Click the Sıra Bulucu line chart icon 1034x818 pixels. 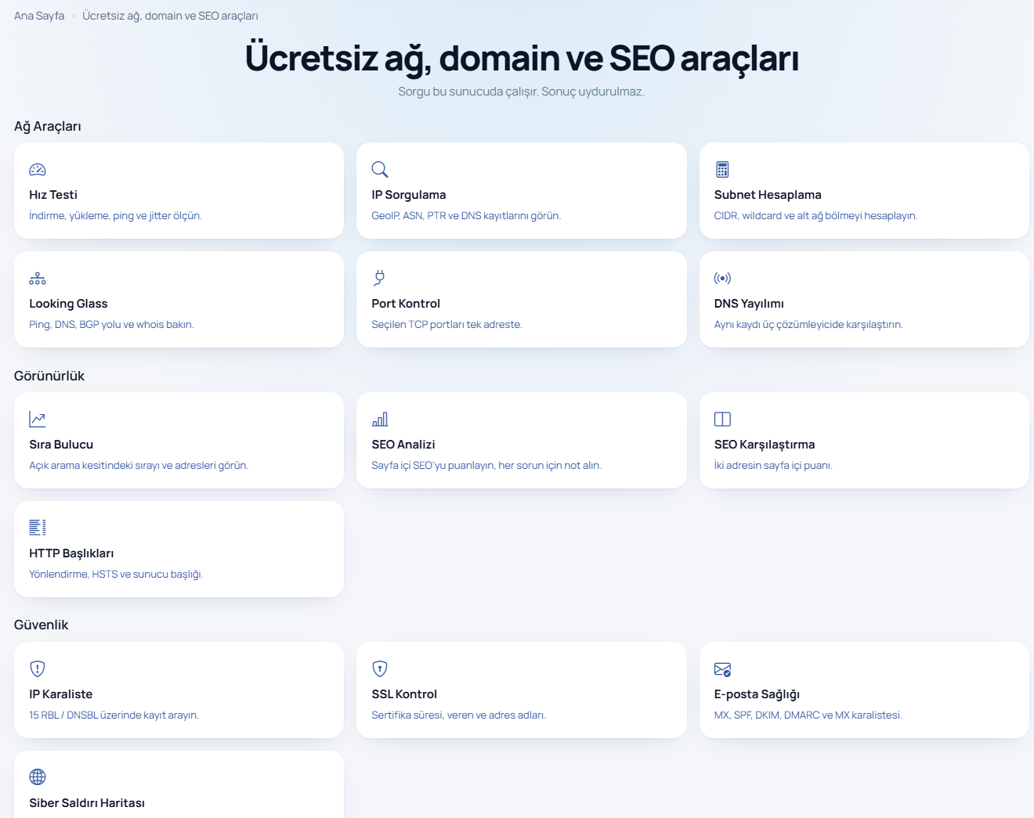[38, 419]
